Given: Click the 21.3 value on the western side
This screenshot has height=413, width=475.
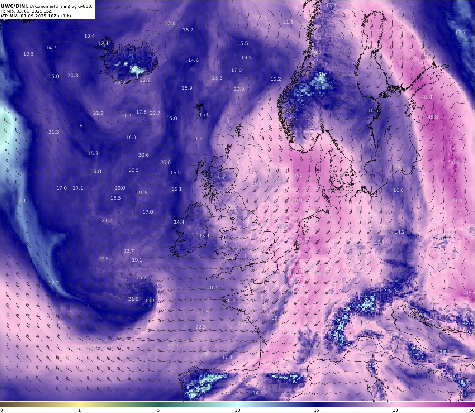Looking at the screenshot, I should point(54,132).
